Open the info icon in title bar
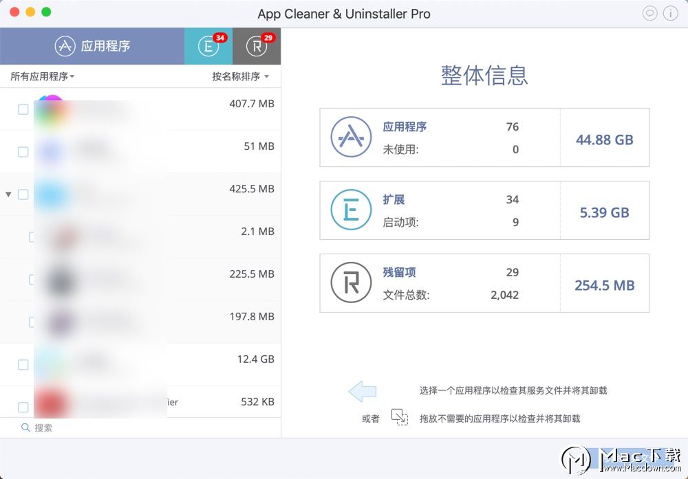Viewport: 688px width, 479px height. pos(670,14)
